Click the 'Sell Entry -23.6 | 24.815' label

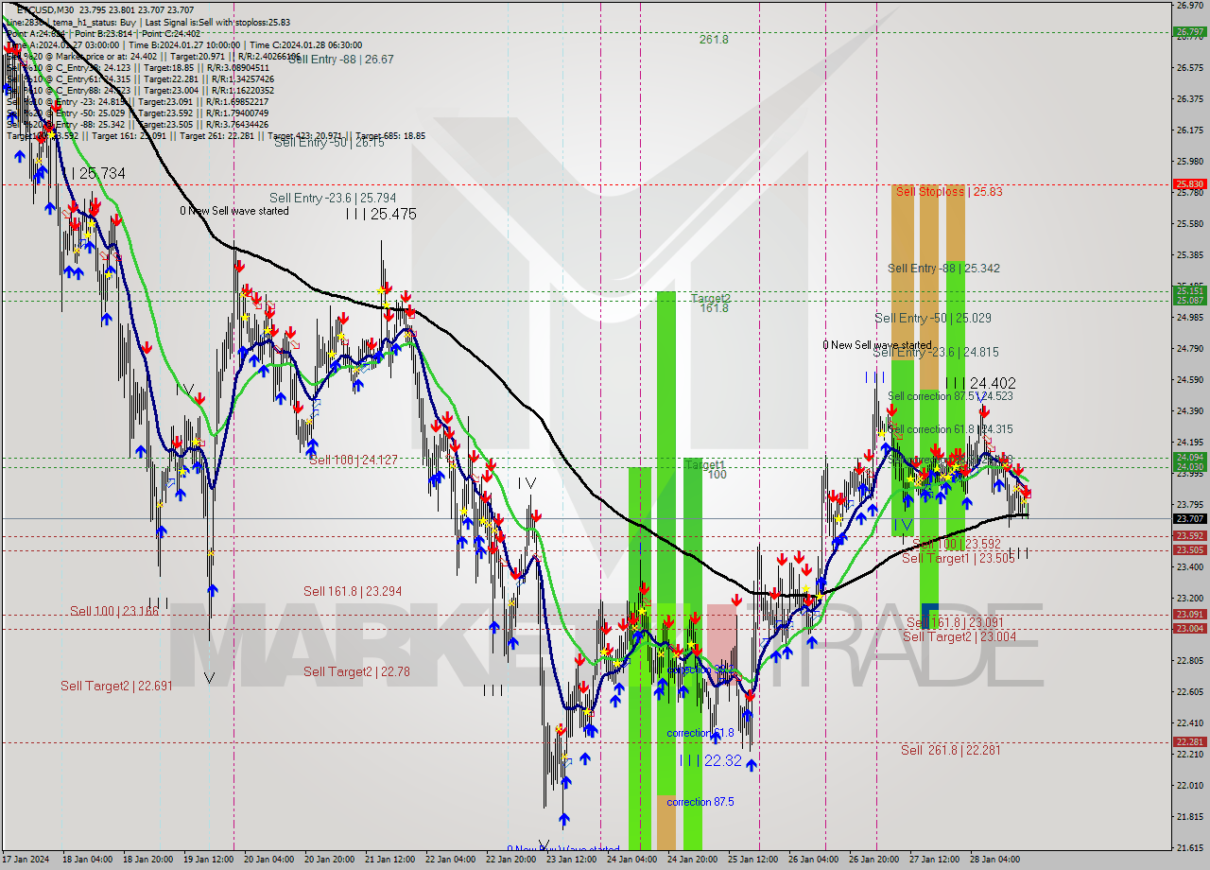(936, 353)
